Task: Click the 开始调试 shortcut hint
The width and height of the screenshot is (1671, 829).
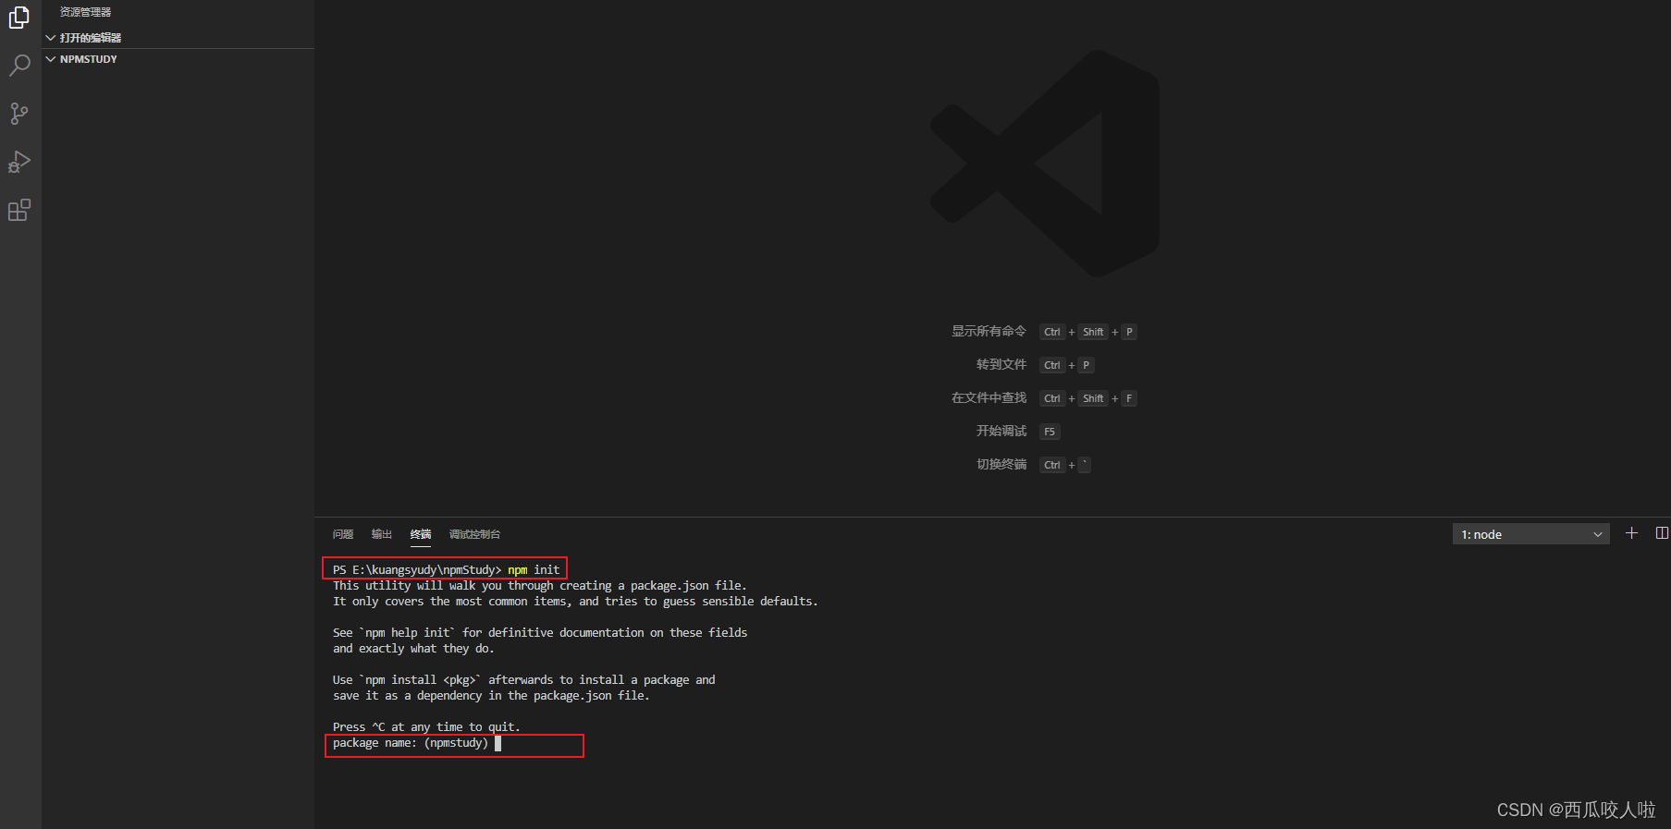Action: 1001,431
